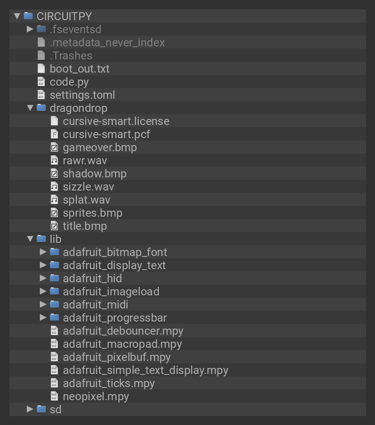The width and height of the screenshot is (375, 425).
Task: Collapse the lib folder
Action: (x=30, y=239)
